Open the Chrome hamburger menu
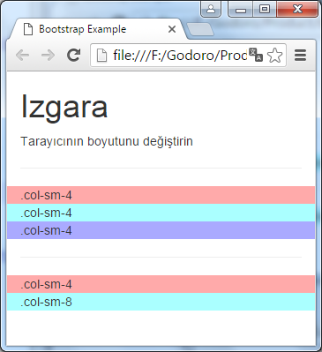The image size is (322, 352). tap(300, 56)
